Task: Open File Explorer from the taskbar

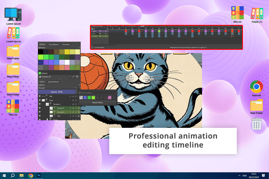Action: click(22, 175)
